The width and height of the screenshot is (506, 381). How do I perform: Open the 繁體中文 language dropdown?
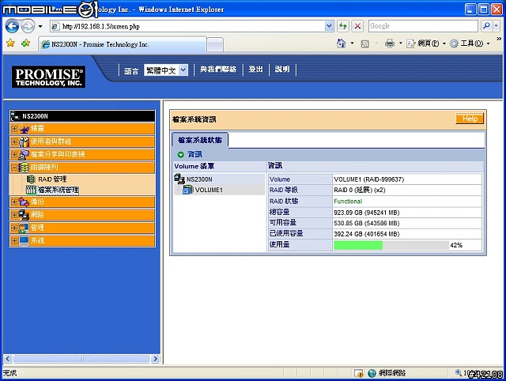point(166,70)
